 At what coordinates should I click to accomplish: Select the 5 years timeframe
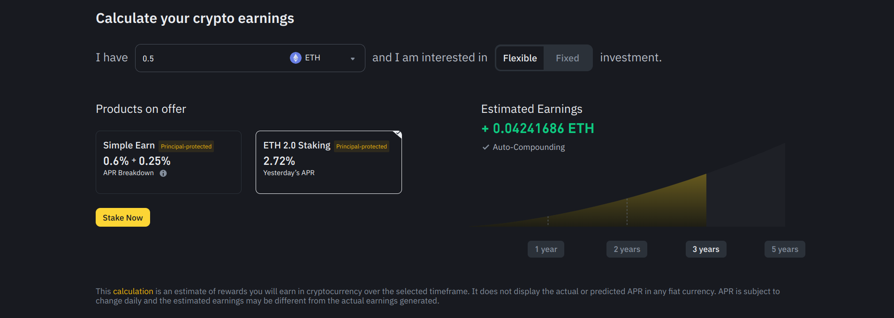[x=784, y=249]
